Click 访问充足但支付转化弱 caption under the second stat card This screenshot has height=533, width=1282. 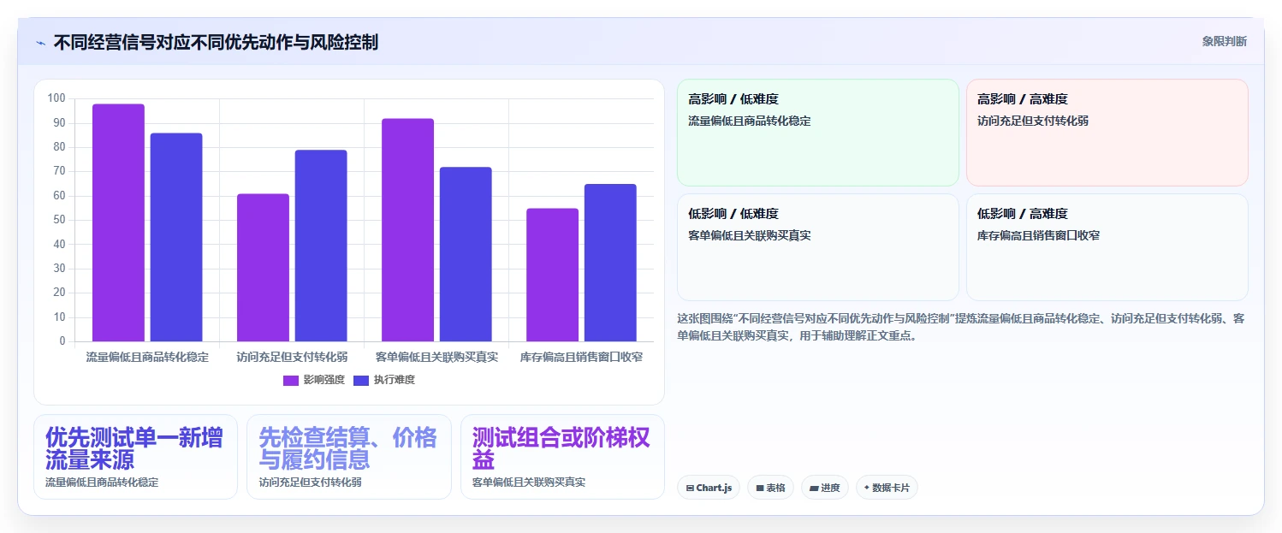pyautogui.click(x=310, y=483)
